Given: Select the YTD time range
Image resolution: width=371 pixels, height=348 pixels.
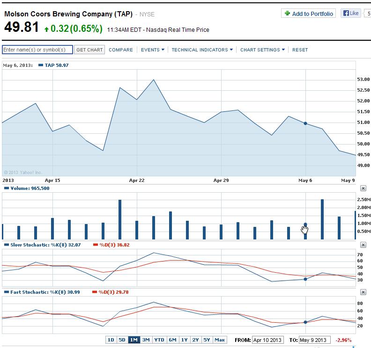Looking at the screenshot, I should pyautogui.click(x=159, y=340).
